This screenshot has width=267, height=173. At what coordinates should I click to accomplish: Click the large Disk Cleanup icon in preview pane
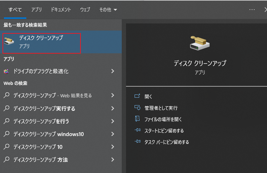[x=200, y=43]
